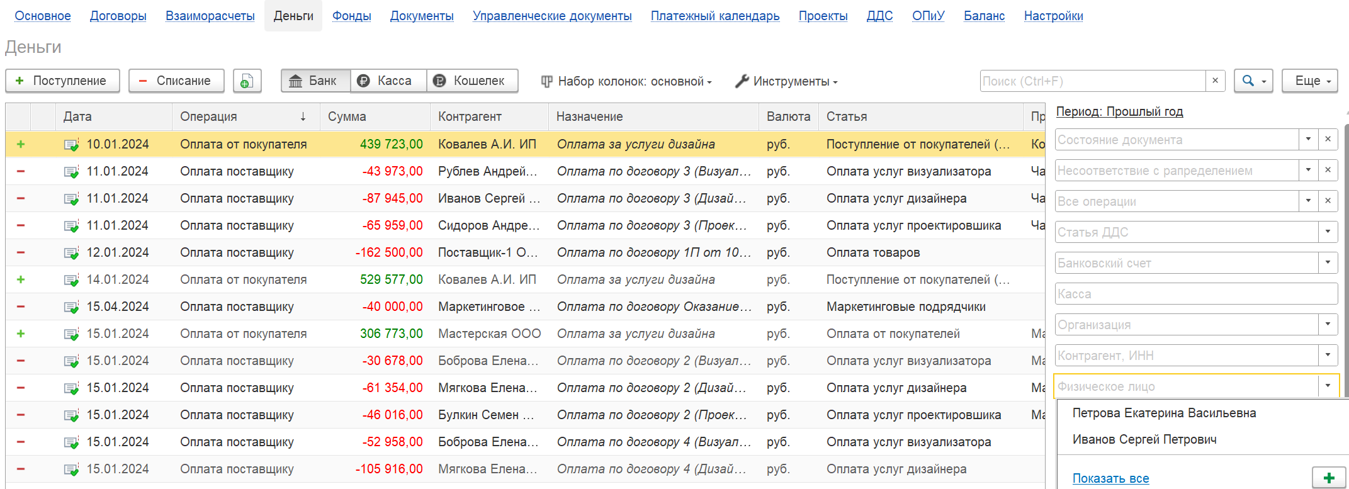Clear the Все операции filter
Screen dimensions: 1349x489
click(x=1328, y=201)
